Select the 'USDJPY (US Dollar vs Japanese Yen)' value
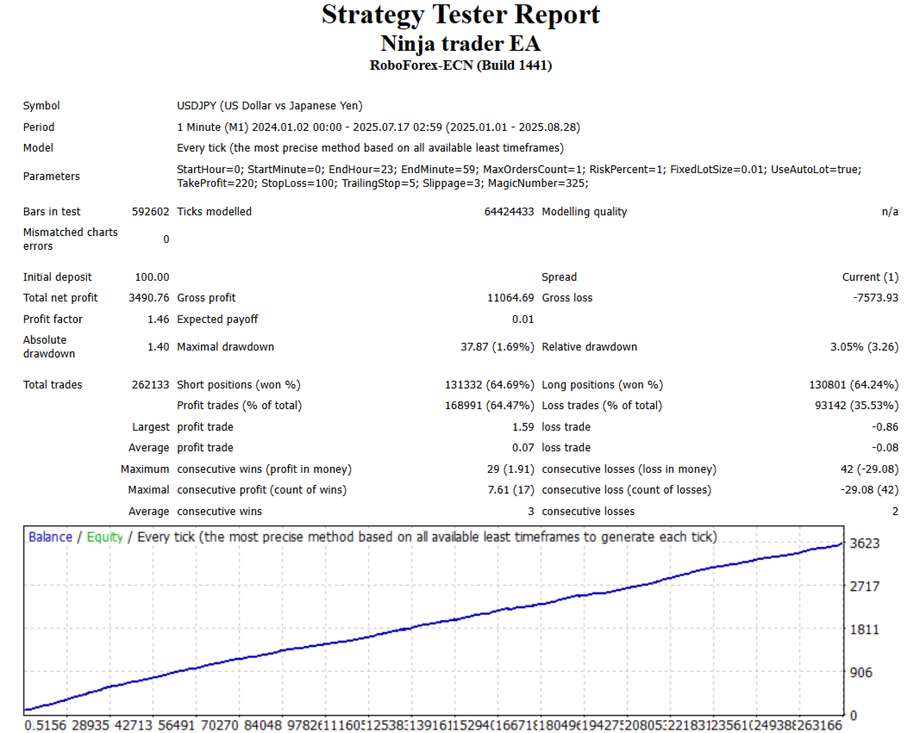This screenshot has width=907, height=733. click(x=270, y=106)
